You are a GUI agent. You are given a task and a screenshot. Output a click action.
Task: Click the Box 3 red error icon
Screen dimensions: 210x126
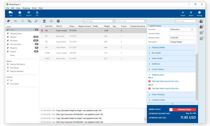point(150,88)
